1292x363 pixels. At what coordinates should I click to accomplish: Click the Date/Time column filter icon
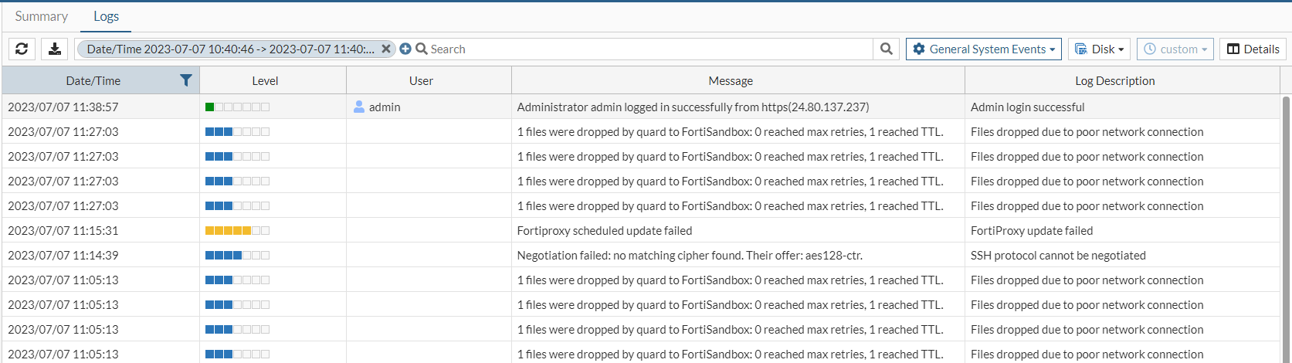(185, 80)
